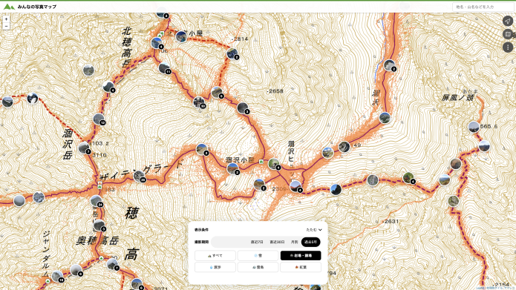Click the 撮影期間 label
The height and width of the screenshot is (290, 516).
[x=201, y=242]
